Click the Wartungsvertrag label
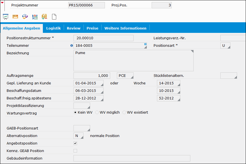Viewport: 246px width, 164px height. (22, 113)
